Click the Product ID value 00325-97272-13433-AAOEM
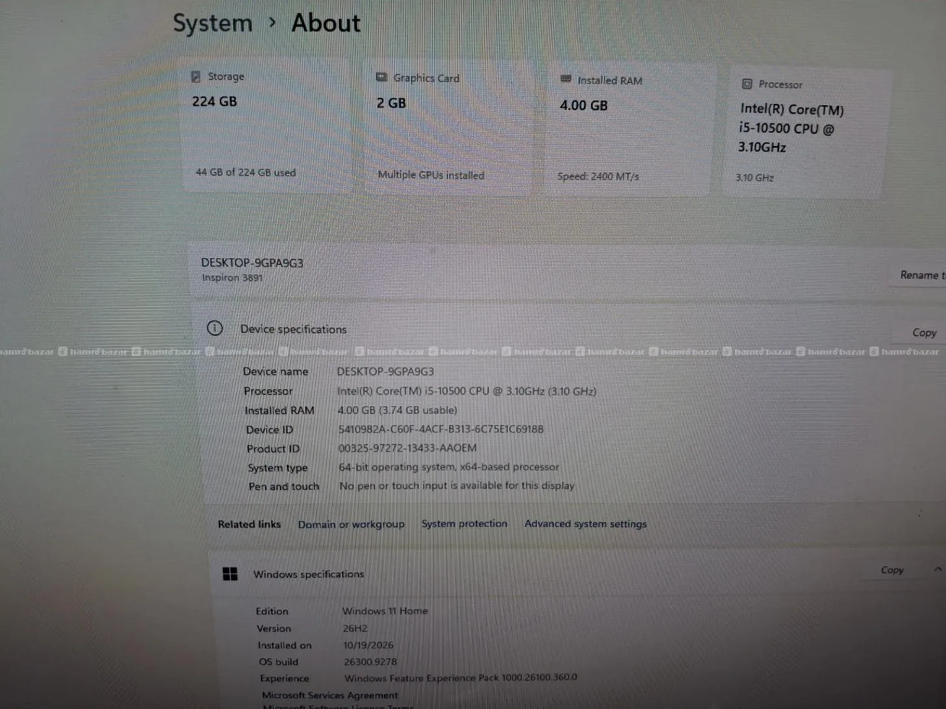The height and width of the screenshot is (709, 946). pyautogui.click(x=407, y=448)
